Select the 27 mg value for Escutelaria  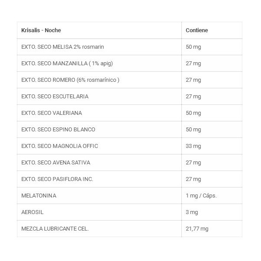point(193,96)
